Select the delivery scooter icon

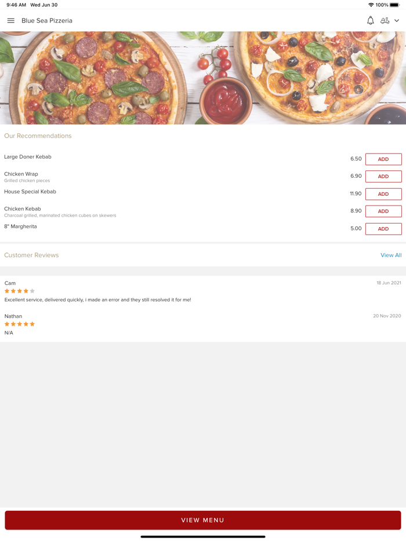pyautogui.click(x=385, y=20)
